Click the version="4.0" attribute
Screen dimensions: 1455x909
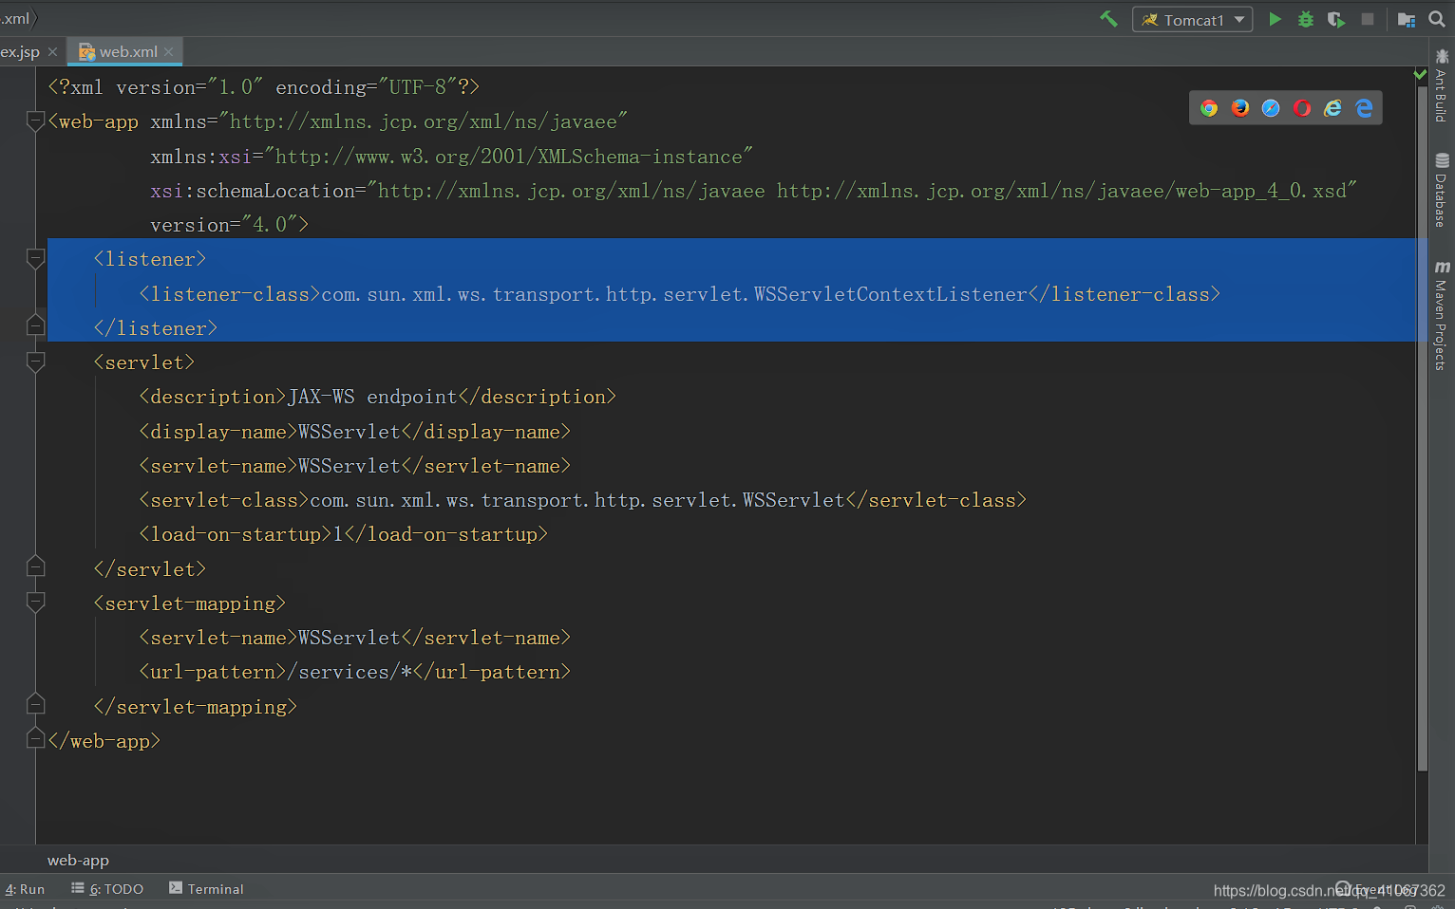pos(229,225)
